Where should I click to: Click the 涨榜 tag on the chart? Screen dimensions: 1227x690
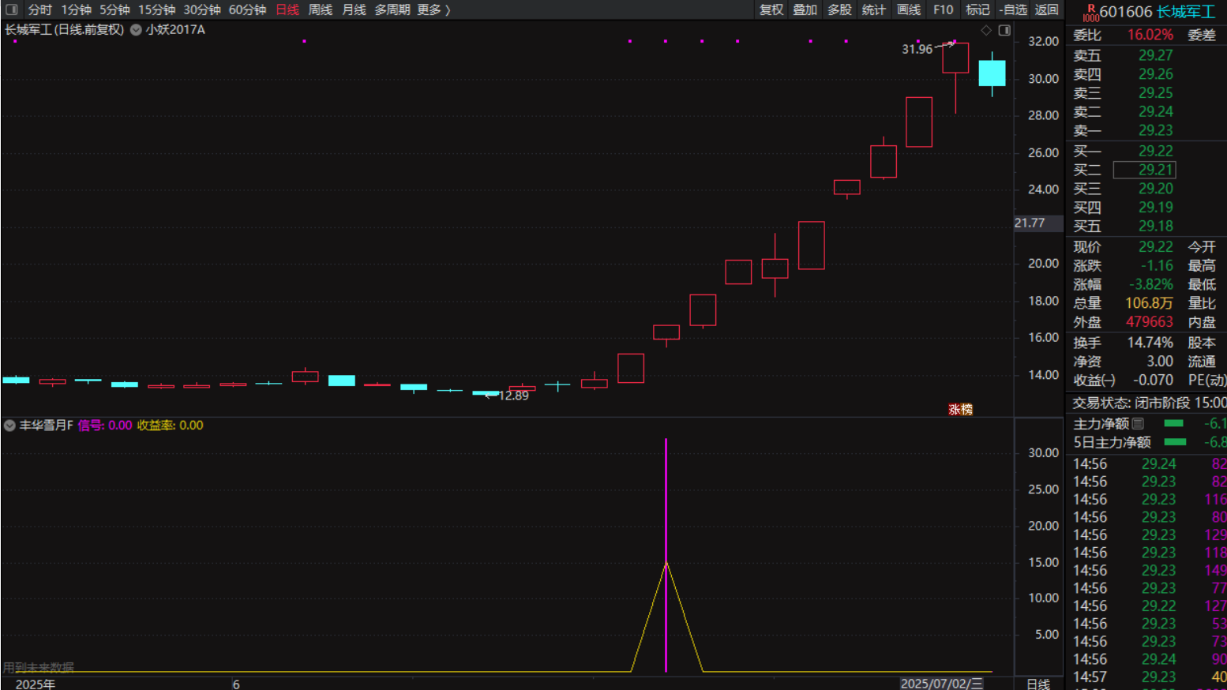(x=960, y=409)
